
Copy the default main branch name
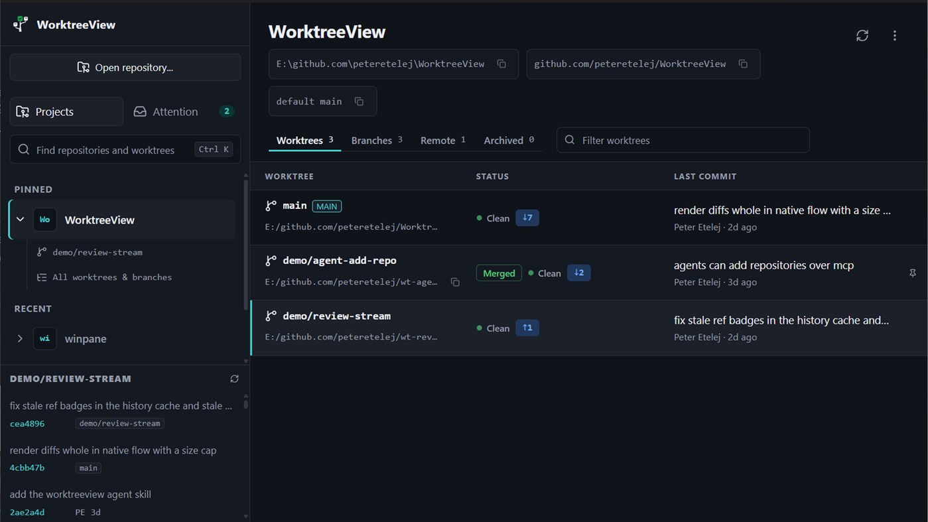[359, 101]
